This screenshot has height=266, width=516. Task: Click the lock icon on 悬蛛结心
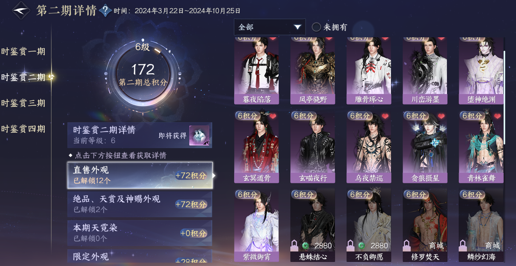(294, 245)
